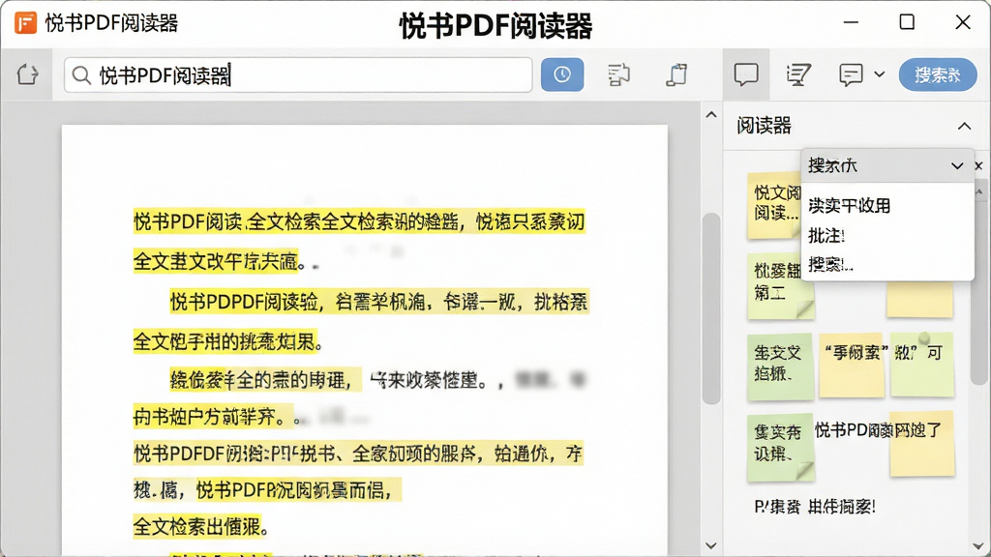Focus the search field containing 悦书PDF阅读器
This screenshot has width=991, height=557.
tap(298, 75)
